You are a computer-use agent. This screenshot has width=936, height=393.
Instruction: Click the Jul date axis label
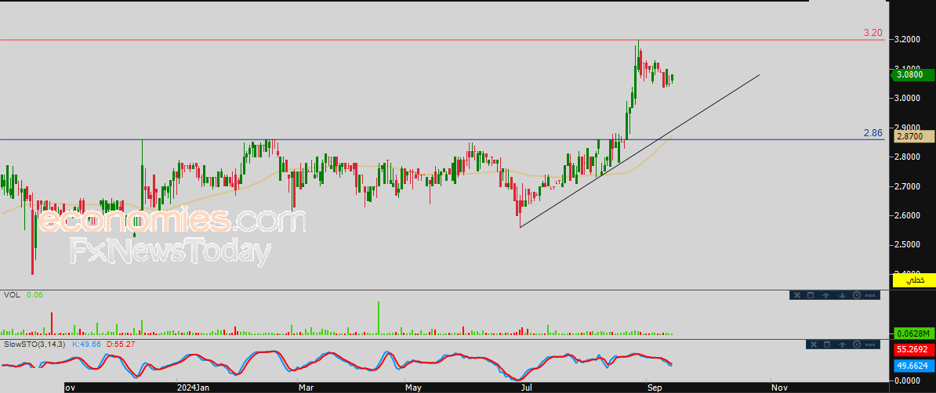(x=528, y=388)
